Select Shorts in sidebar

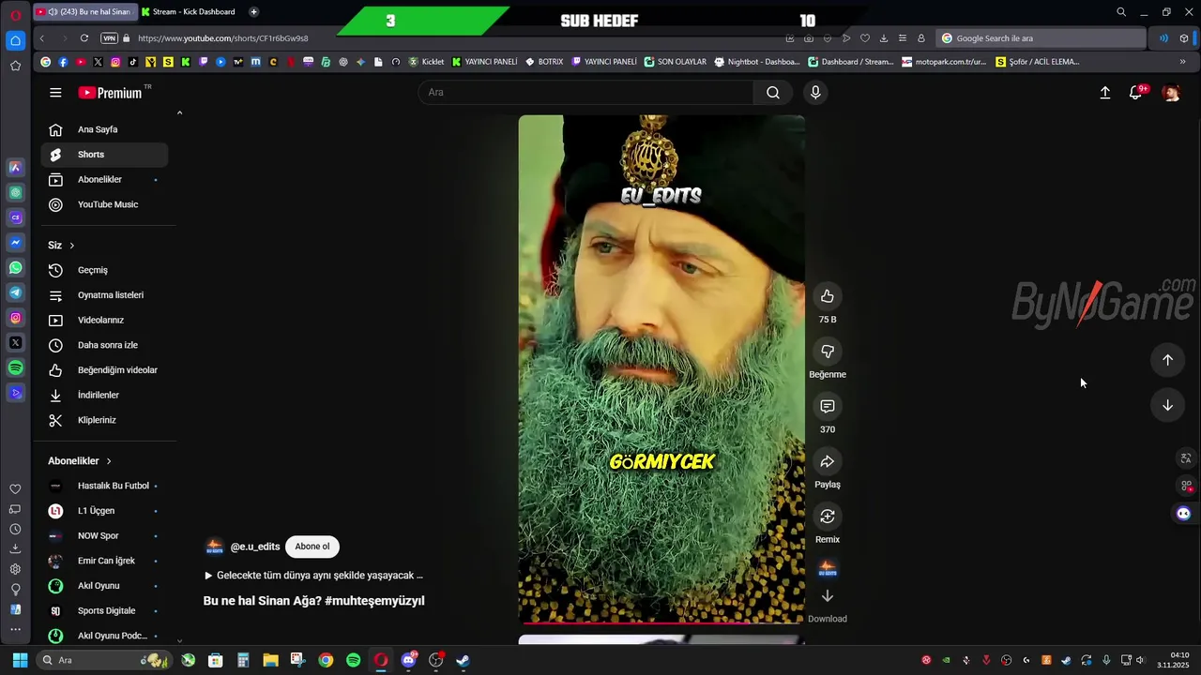(x=104, y=155)
